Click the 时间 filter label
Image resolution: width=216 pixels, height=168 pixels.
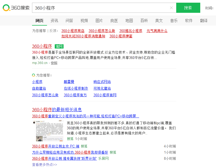(209, 8)
